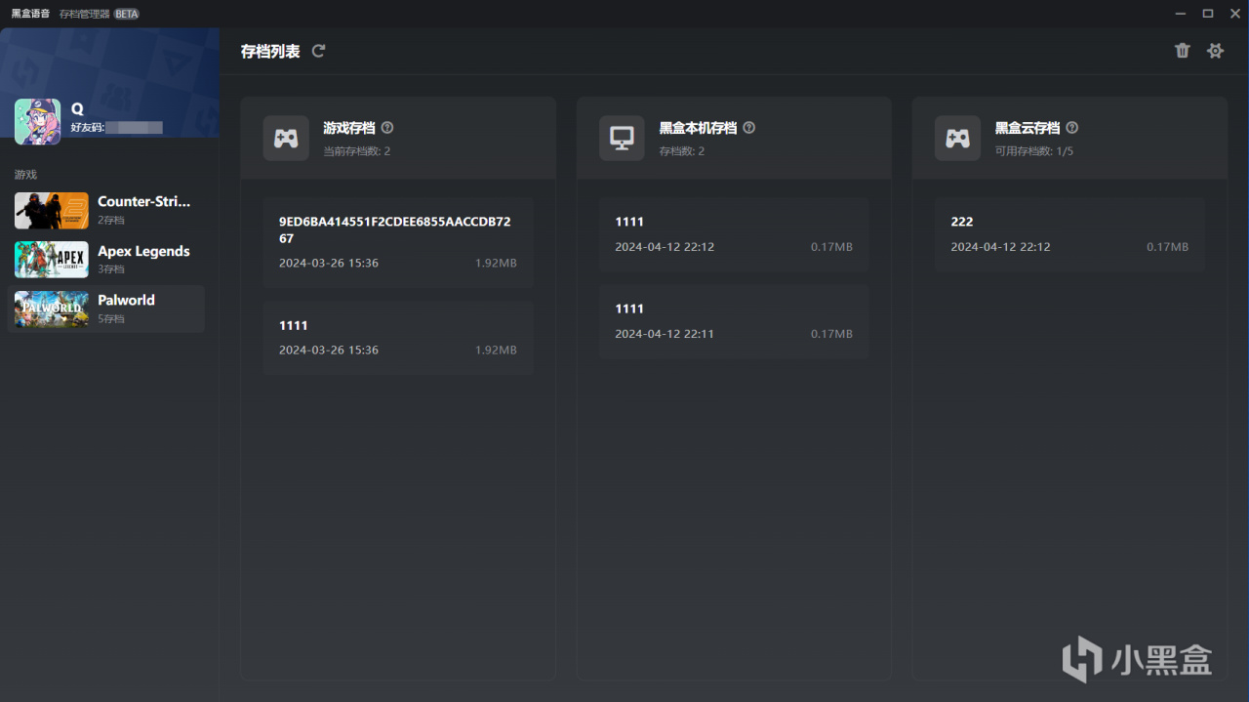1249x702 pixels.
Task: Click 2存档 under Counter-Strike
Action: 111,220
